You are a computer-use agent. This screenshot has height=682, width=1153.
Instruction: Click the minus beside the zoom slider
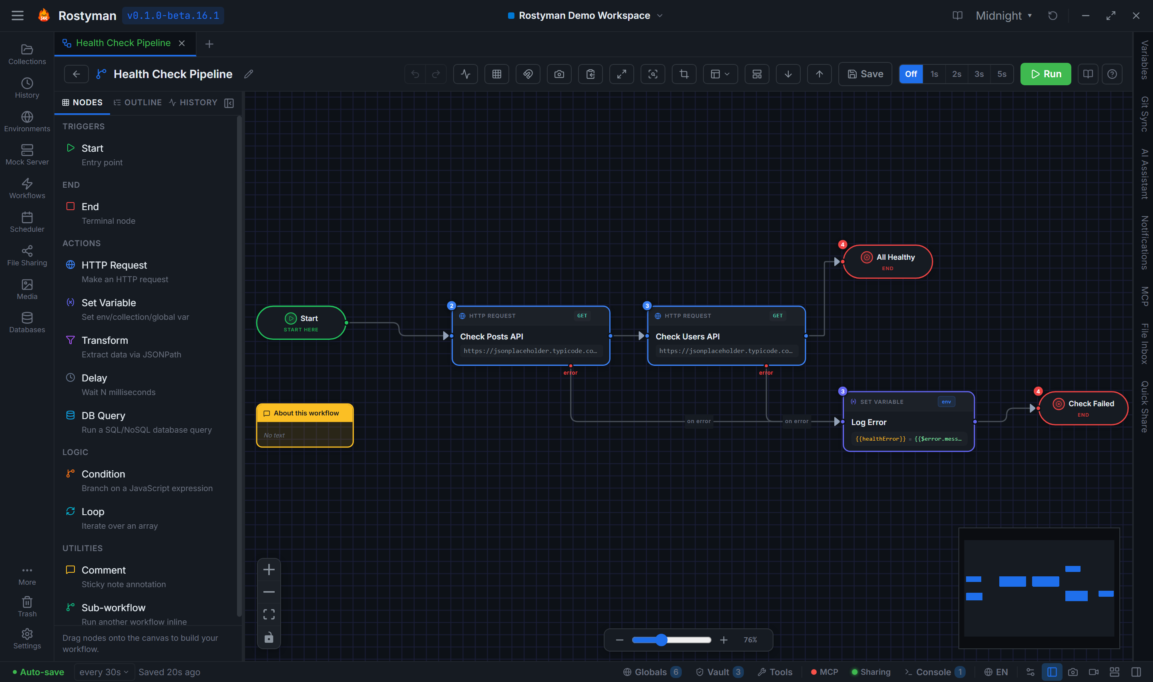(x=619, y=640)
